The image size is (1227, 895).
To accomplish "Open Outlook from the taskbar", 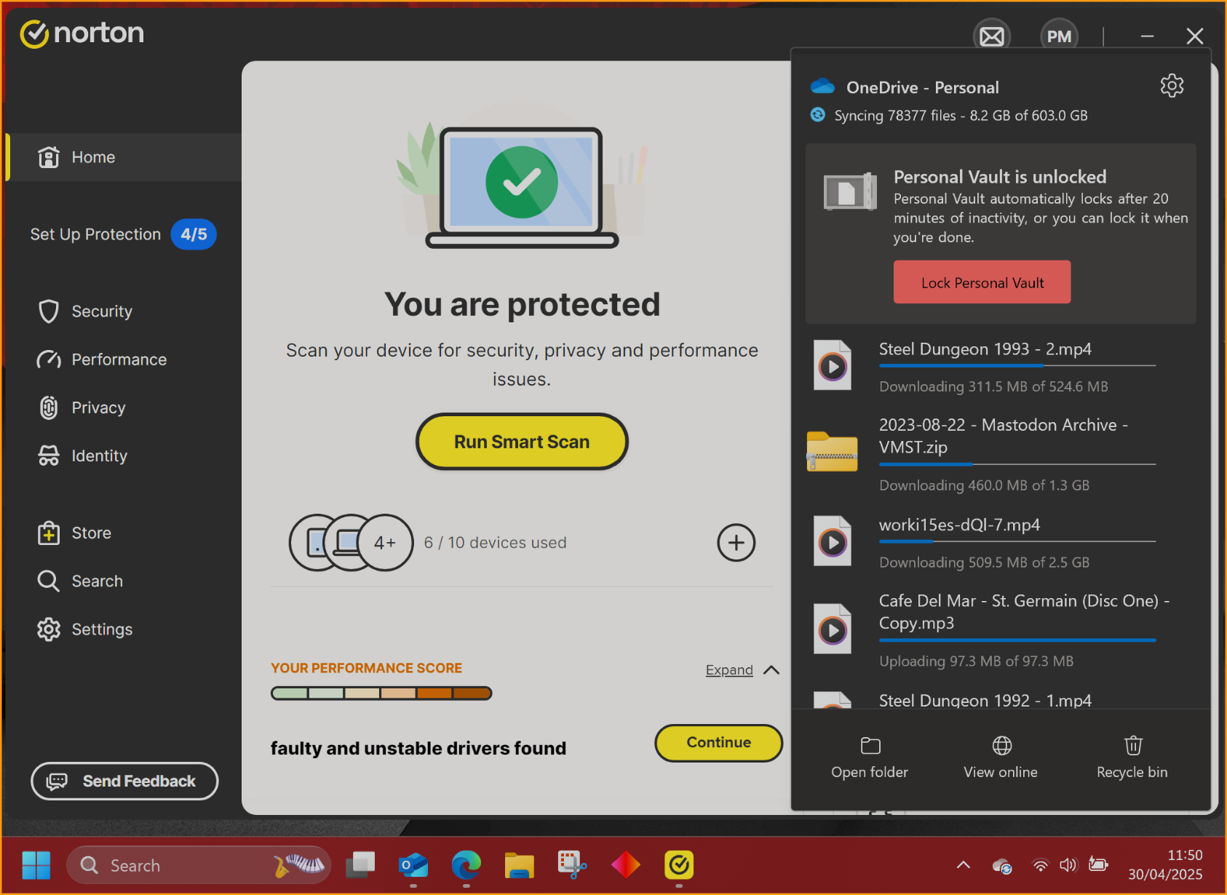I will [413, 865].
